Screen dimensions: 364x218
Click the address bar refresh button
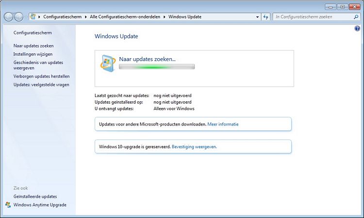tap(265, 17)
